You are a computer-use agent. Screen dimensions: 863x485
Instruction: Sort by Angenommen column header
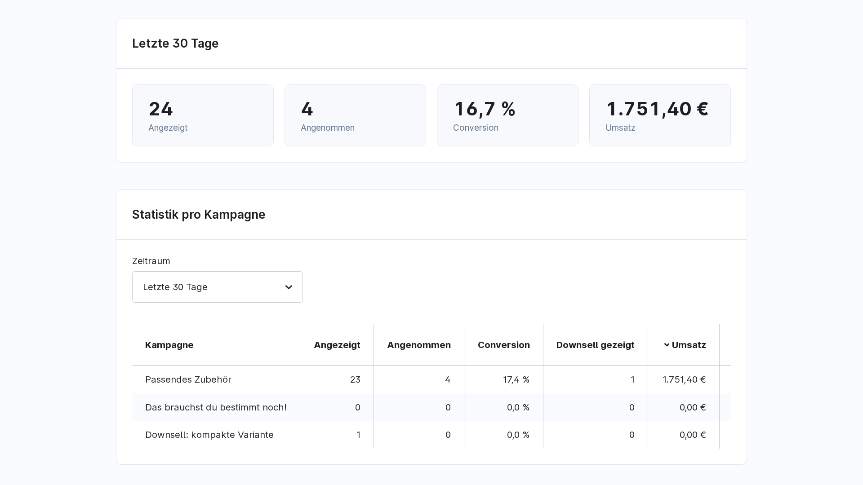pos(419,345)
